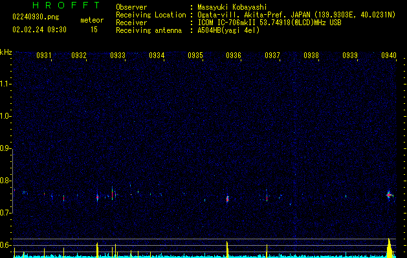This screenshot has height=258, width=407.
Task: Click the 0938 time marker
Action: [x=311, y=55]
